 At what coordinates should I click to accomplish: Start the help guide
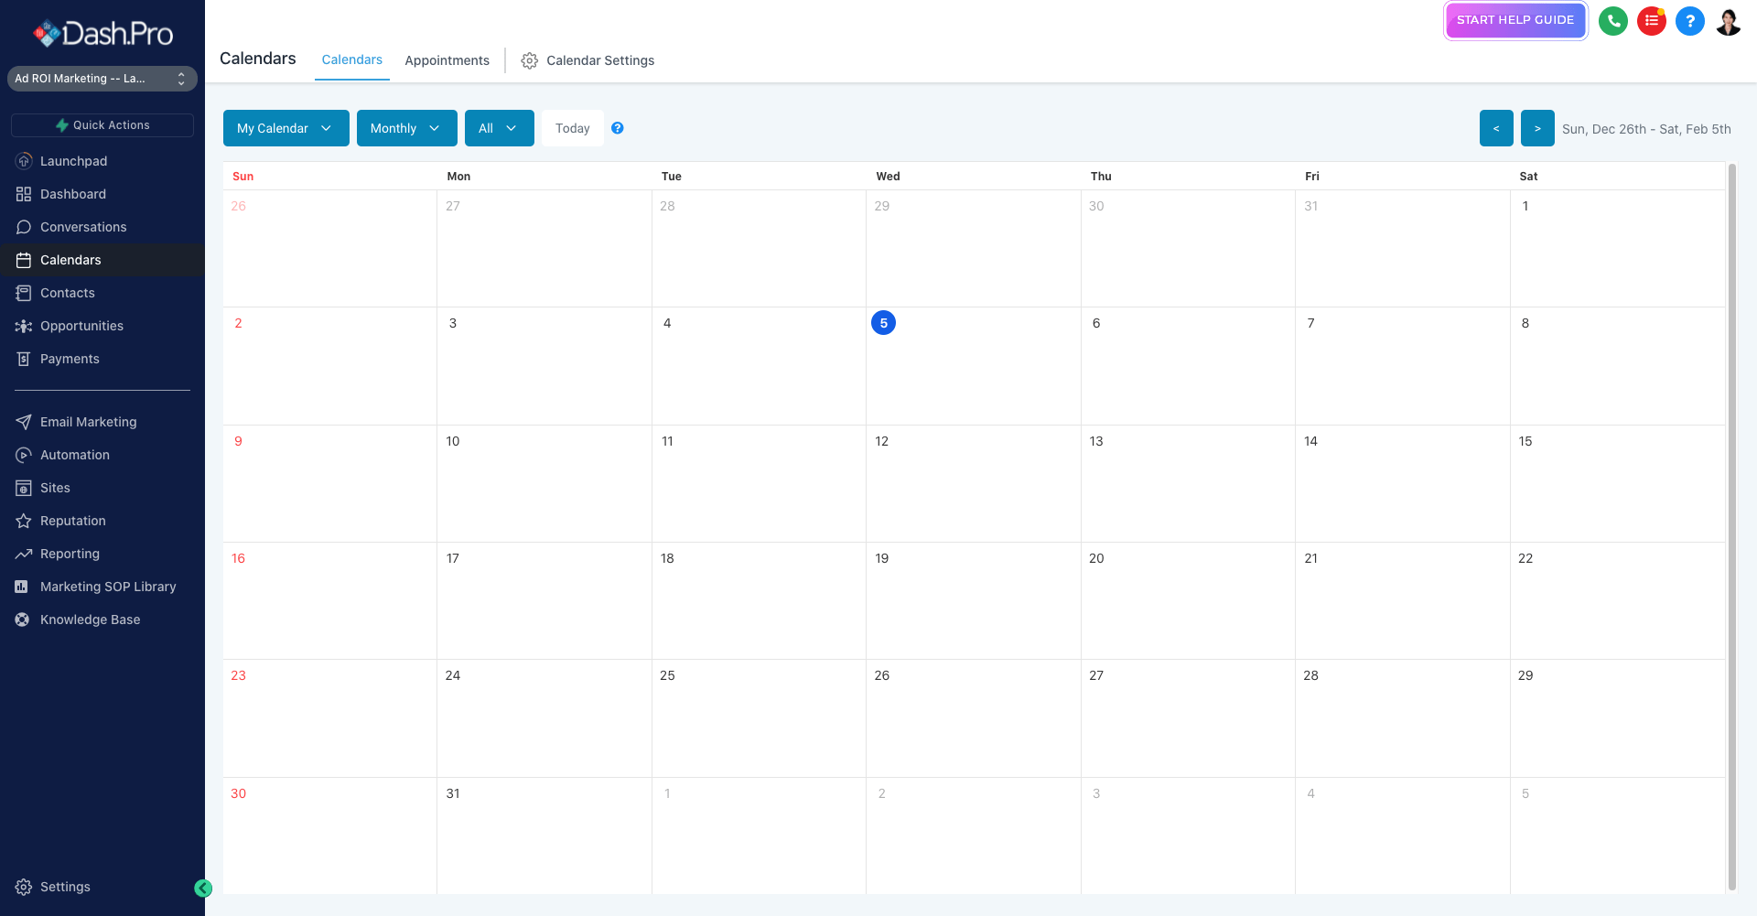click(1514, 19)
